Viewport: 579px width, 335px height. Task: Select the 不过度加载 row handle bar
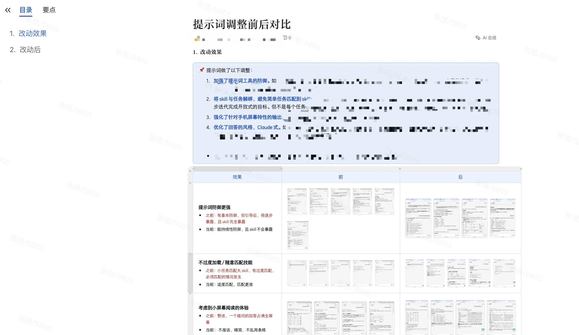[x=190, y=273]
